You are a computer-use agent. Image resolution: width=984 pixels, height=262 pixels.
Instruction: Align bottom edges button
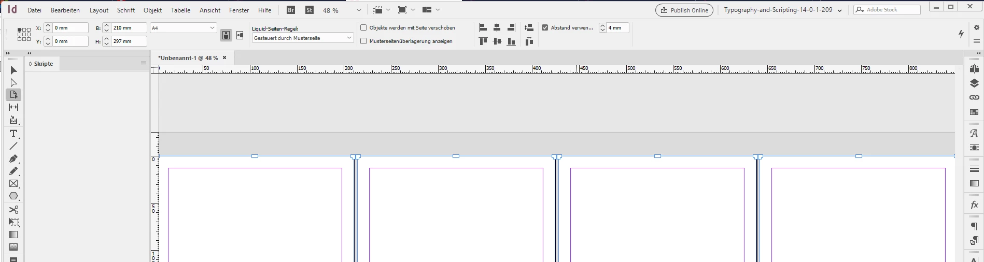click(511, 41)
